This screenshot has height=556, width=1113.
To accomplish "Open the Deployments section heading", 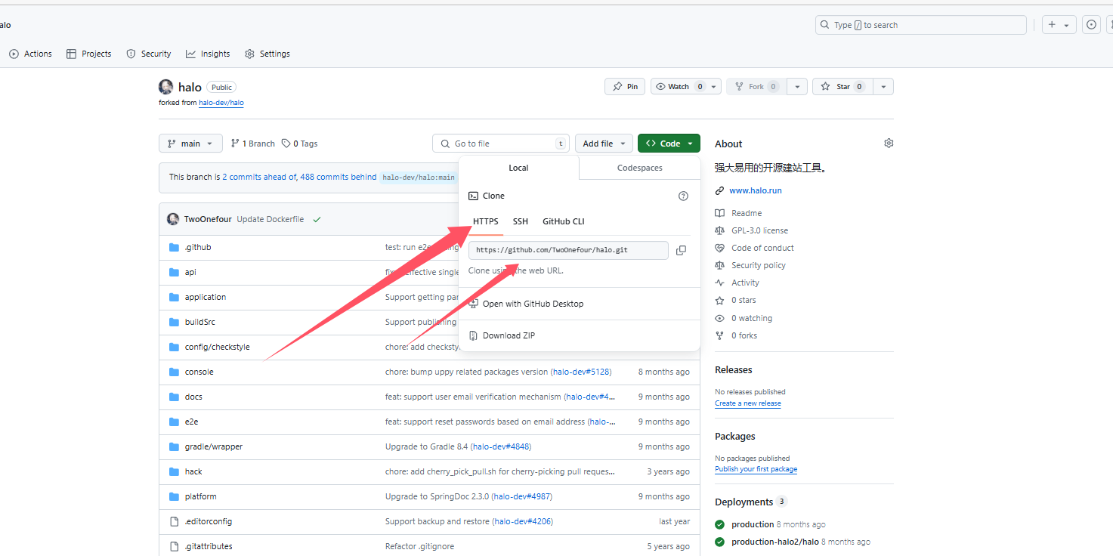I will click(x=744, y=502).
